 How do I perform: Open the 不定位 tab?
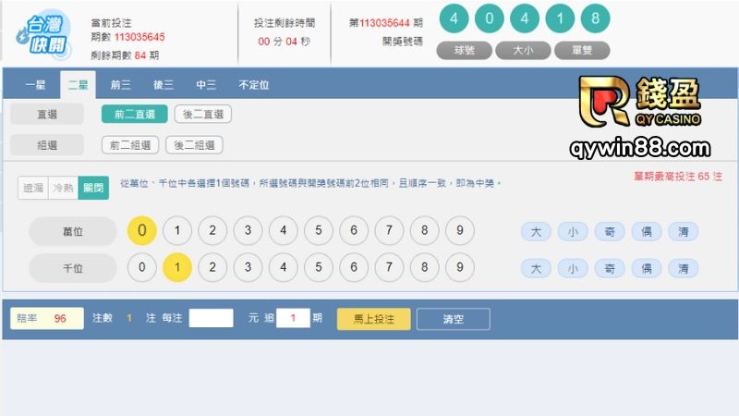tap(253, 85)
